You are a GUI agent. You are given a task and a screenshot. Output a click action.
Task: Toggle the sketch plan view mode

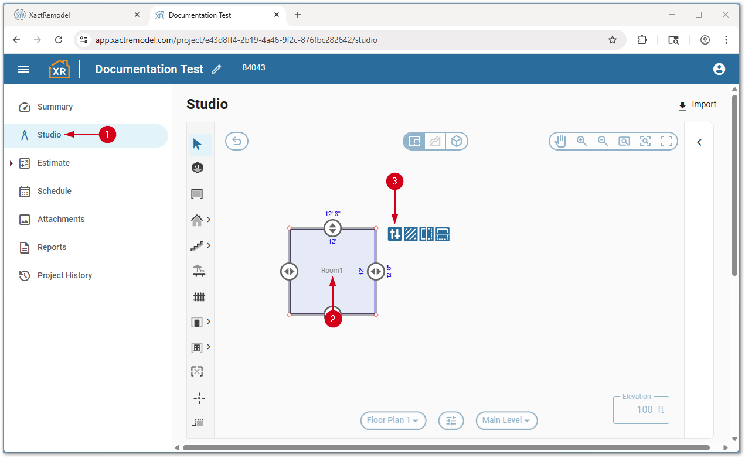[x=434, y=141]
